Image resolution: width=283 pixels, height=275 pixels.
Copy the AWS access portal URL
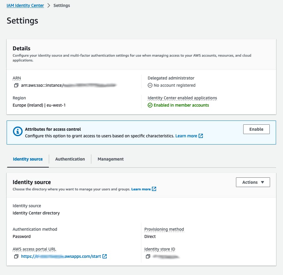click(x=16, y=256)
